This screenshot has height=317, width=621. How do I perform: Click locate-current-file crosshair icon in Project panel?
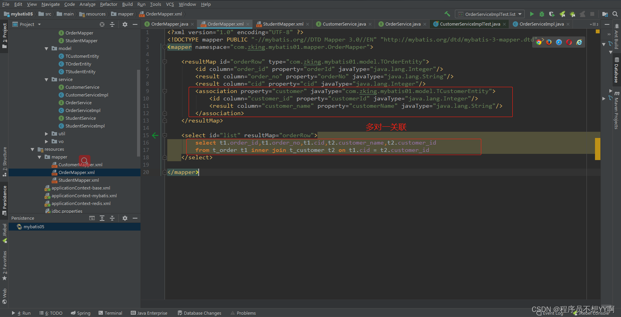(x=102, y=24)
